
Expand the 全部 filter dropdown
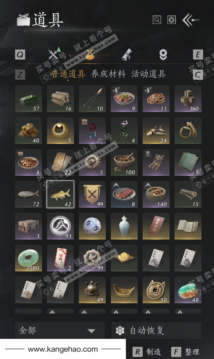[60, 330]
